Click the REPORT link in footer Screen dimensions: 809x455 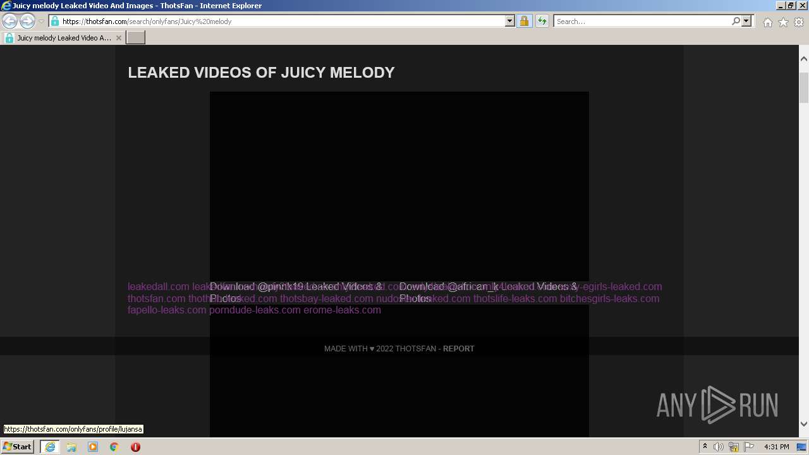pos(458,349)
